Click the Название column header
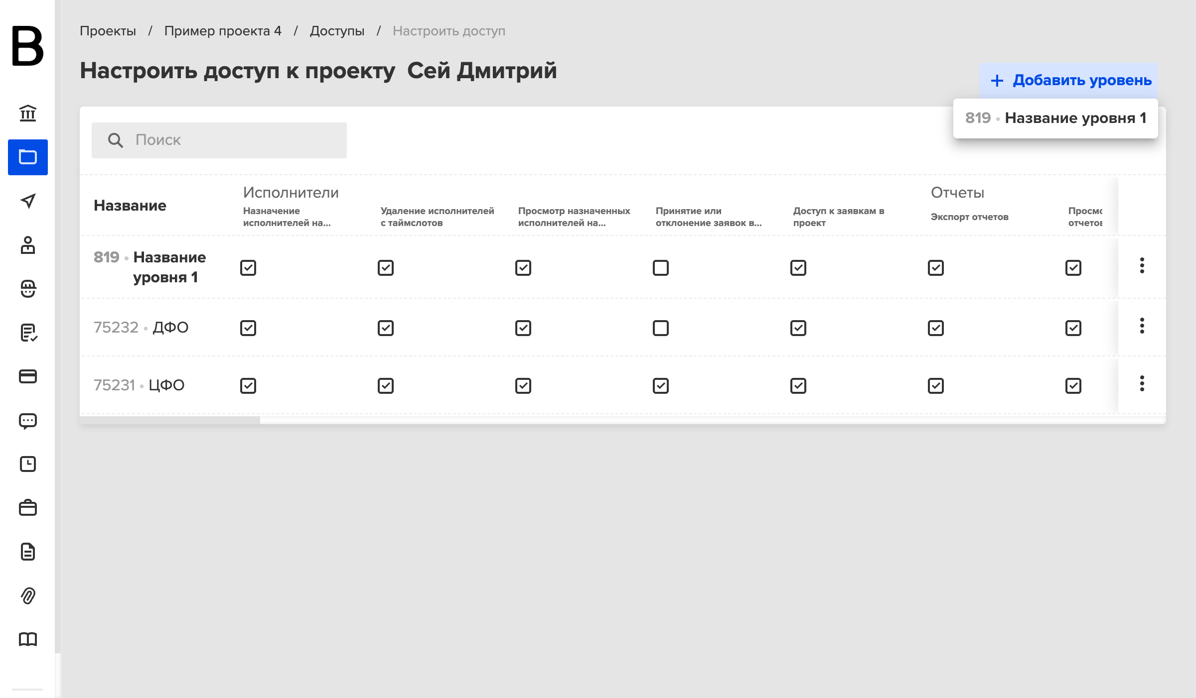1196x698 pixels. click(x=130, y=206)
